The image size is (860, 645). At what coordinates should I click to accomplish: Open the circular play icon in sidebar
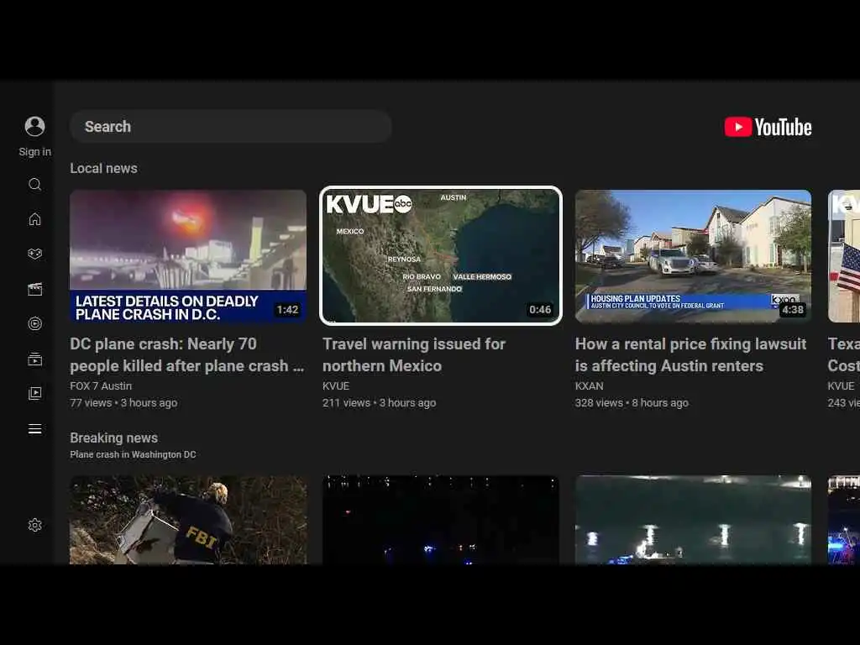click(34, 323)
